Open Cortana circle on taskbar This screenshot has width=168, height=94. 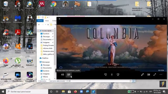(51, 92)
